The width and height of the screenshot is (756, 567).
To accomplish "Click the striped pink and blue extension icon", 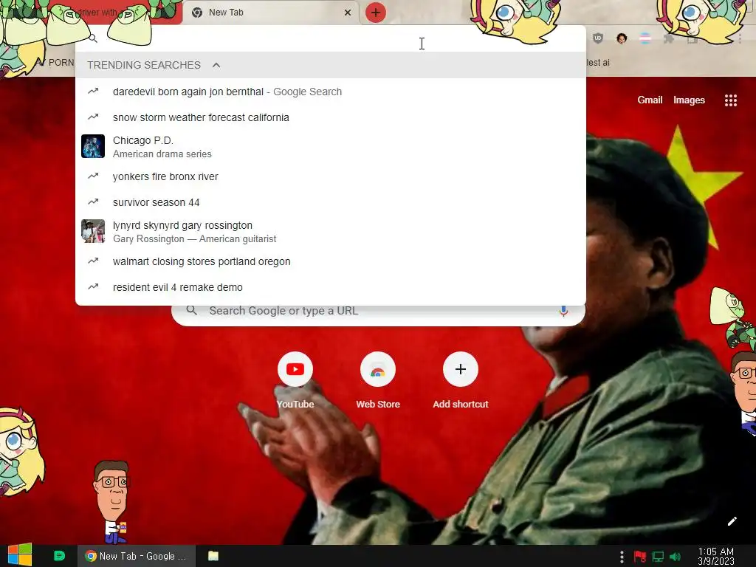I will pyautogui.click(x=645, y=38).
